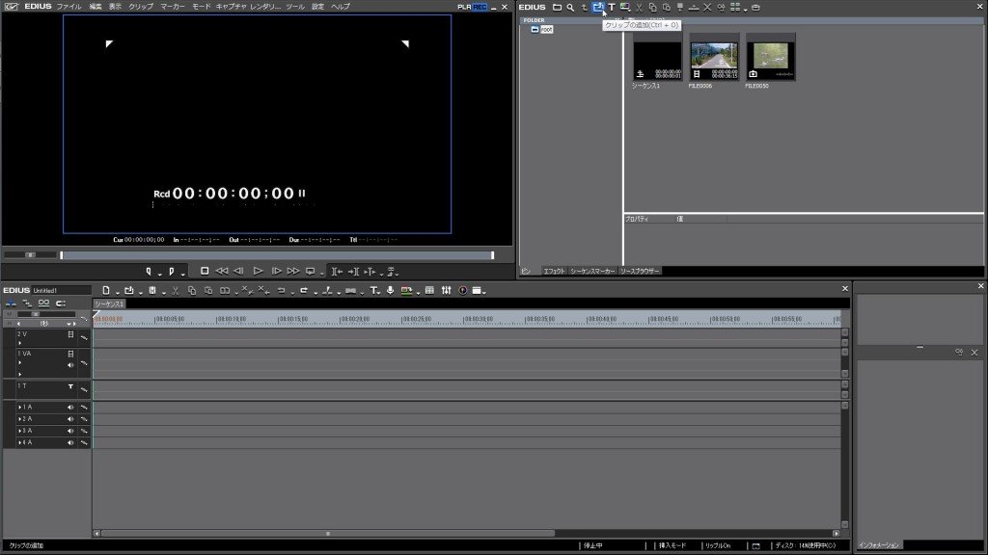
Task: Click the timeline ripple mode icon
Action: pyautogui.click(x=26, y=304)
